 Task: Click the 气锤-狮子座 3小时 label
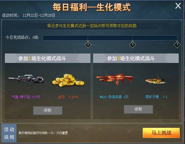click(x=26, y=97)
